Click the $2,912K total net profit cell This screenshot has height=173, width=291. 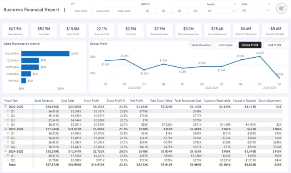(x=142, y=165)
